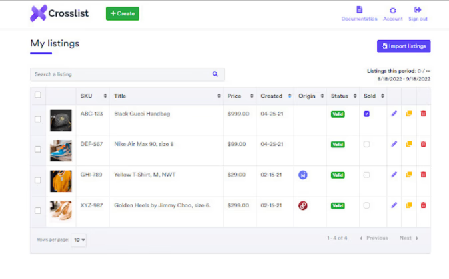Open the Black Gucci Handbag thumbnail

click(x=61, y=120)
